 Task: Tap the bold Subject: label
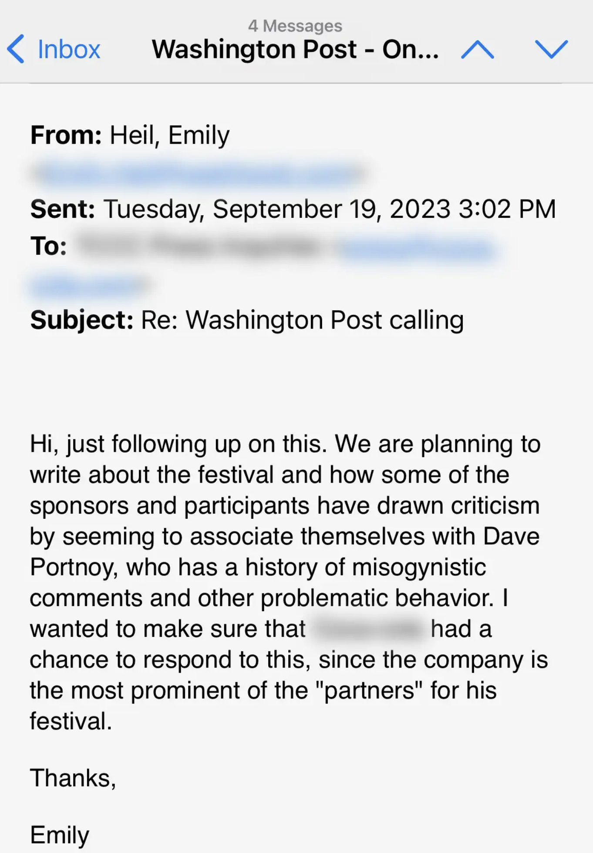[82, 320]
